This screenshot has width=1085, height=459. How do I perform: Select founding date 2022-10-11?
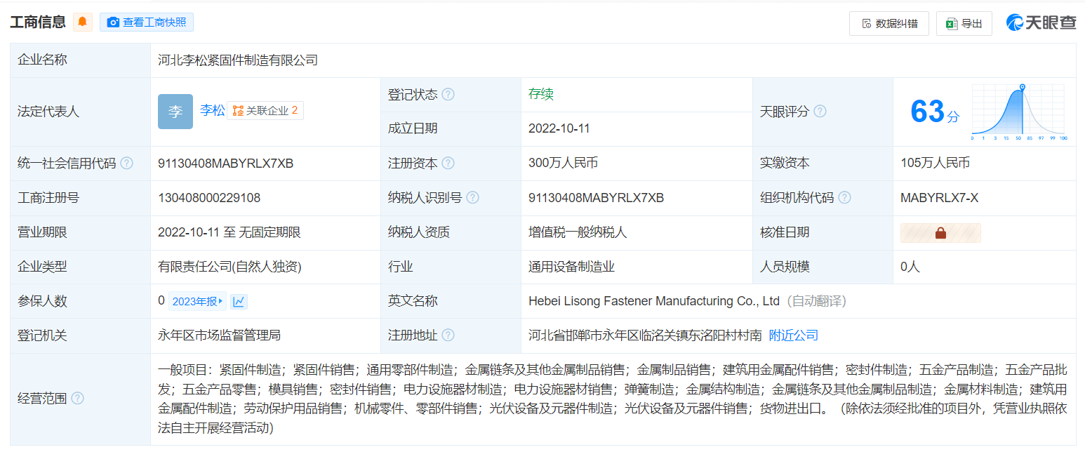click(559, 128)
